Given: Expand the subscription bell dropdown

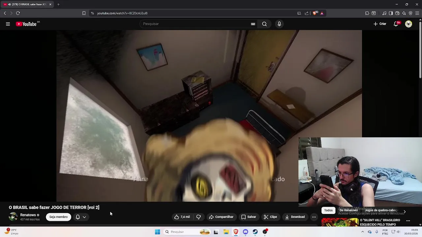Looking at the screenshot, I should tap(81, 217).
